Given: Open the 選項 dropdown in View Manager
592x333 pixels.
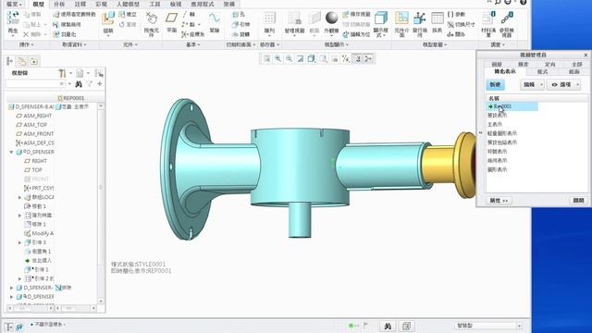Looking at the screenshot, I should tap(565, 85).
